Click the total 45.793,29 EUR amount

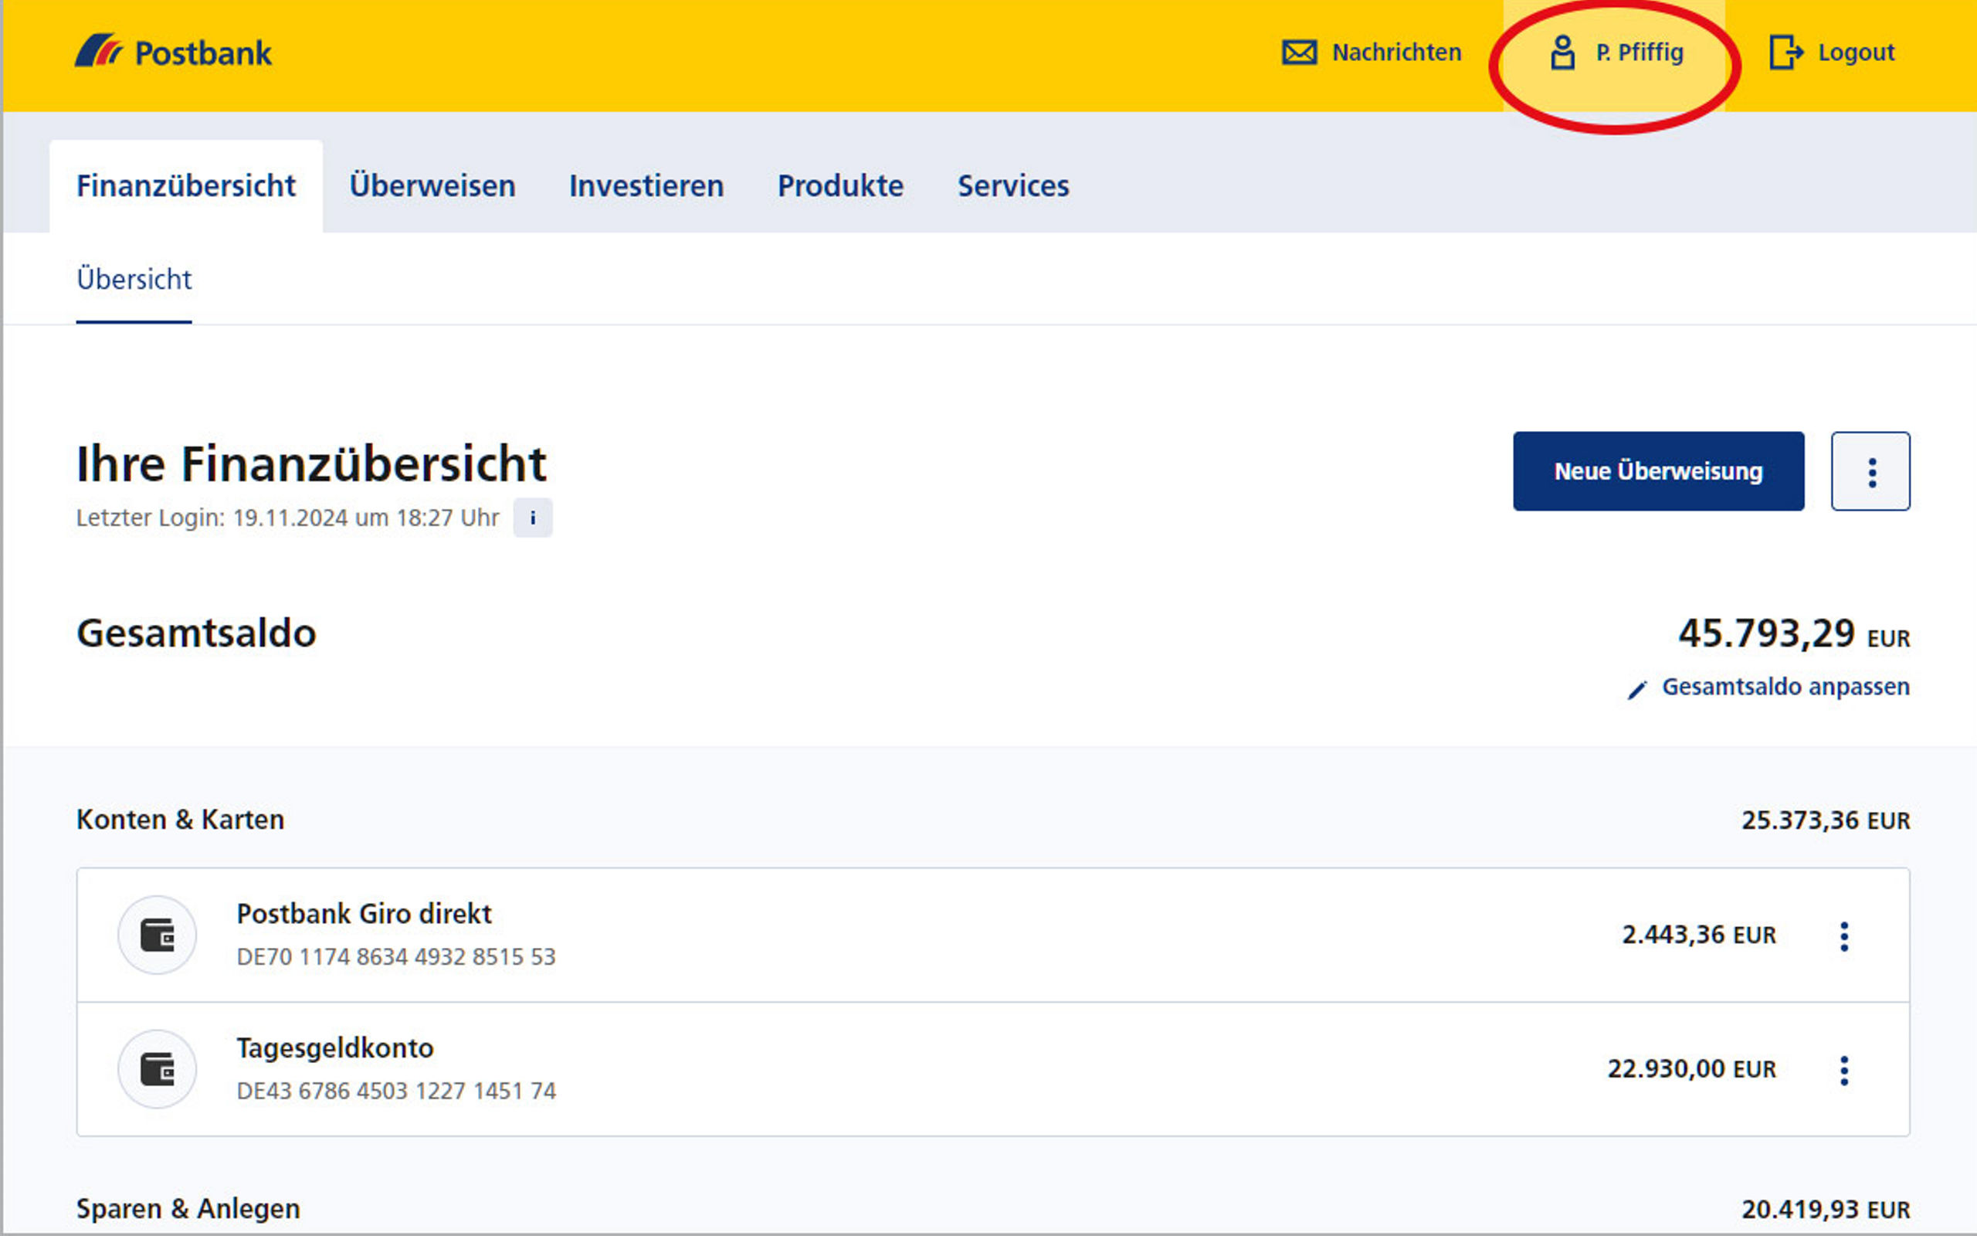point(1794,634)
